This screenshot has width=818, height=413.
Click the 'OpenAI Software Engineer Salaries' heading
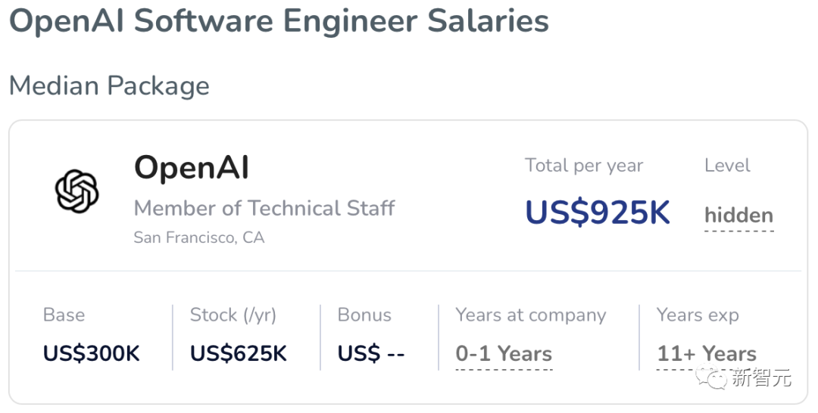(x=279, y=21)
